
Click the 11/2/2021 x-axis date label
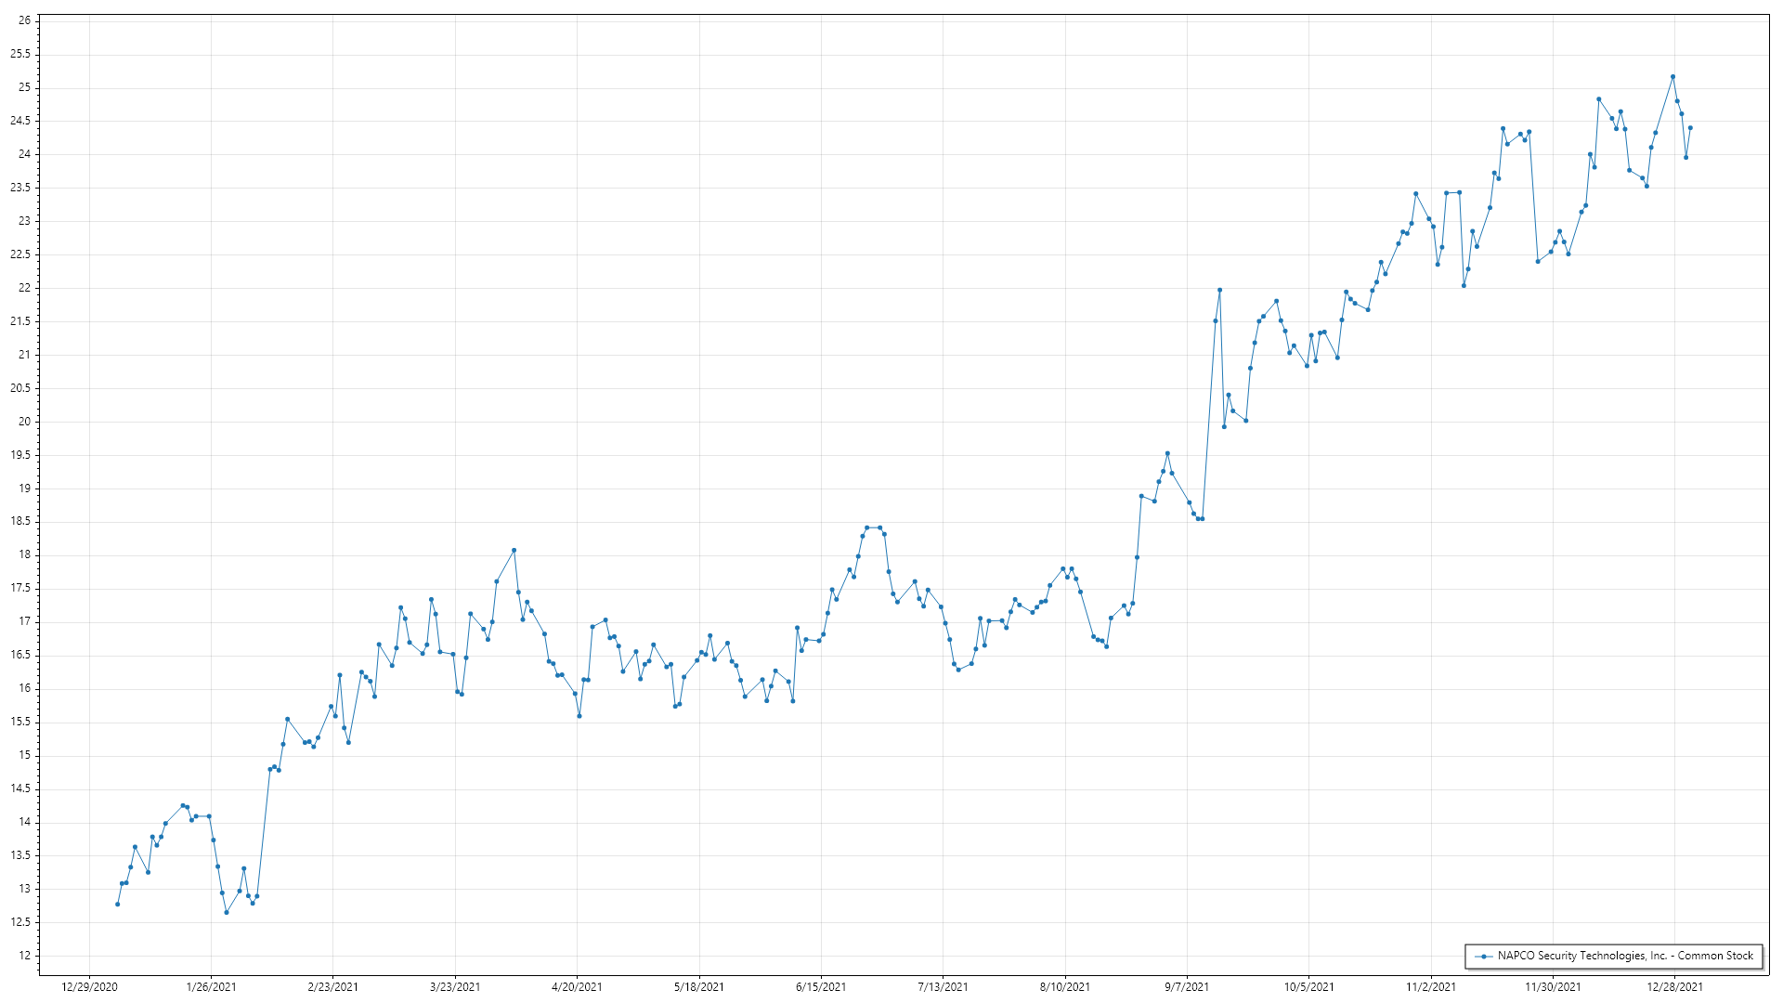1431,987
